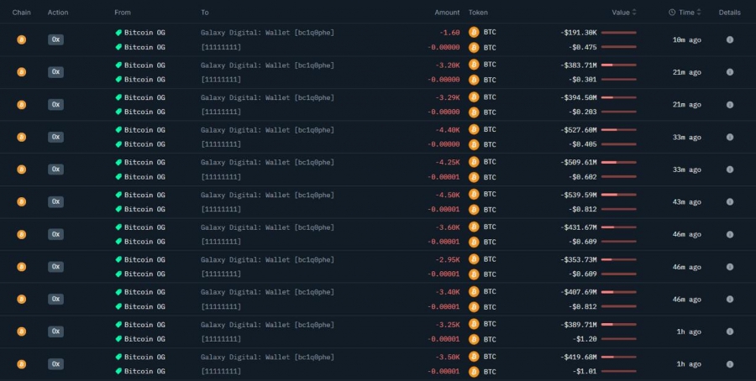Click the 1h ago timestamp on -$389.71M row
The width and height of the screenshot is (756, 381).
pyautogui.click(x=689, y=331)
